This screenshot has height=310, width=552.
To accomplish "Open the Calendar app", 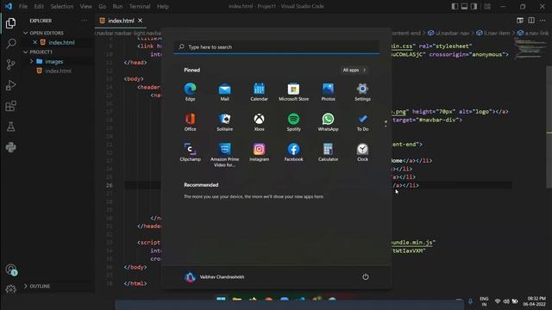I will pyautogui.click(x=259, y=92).
